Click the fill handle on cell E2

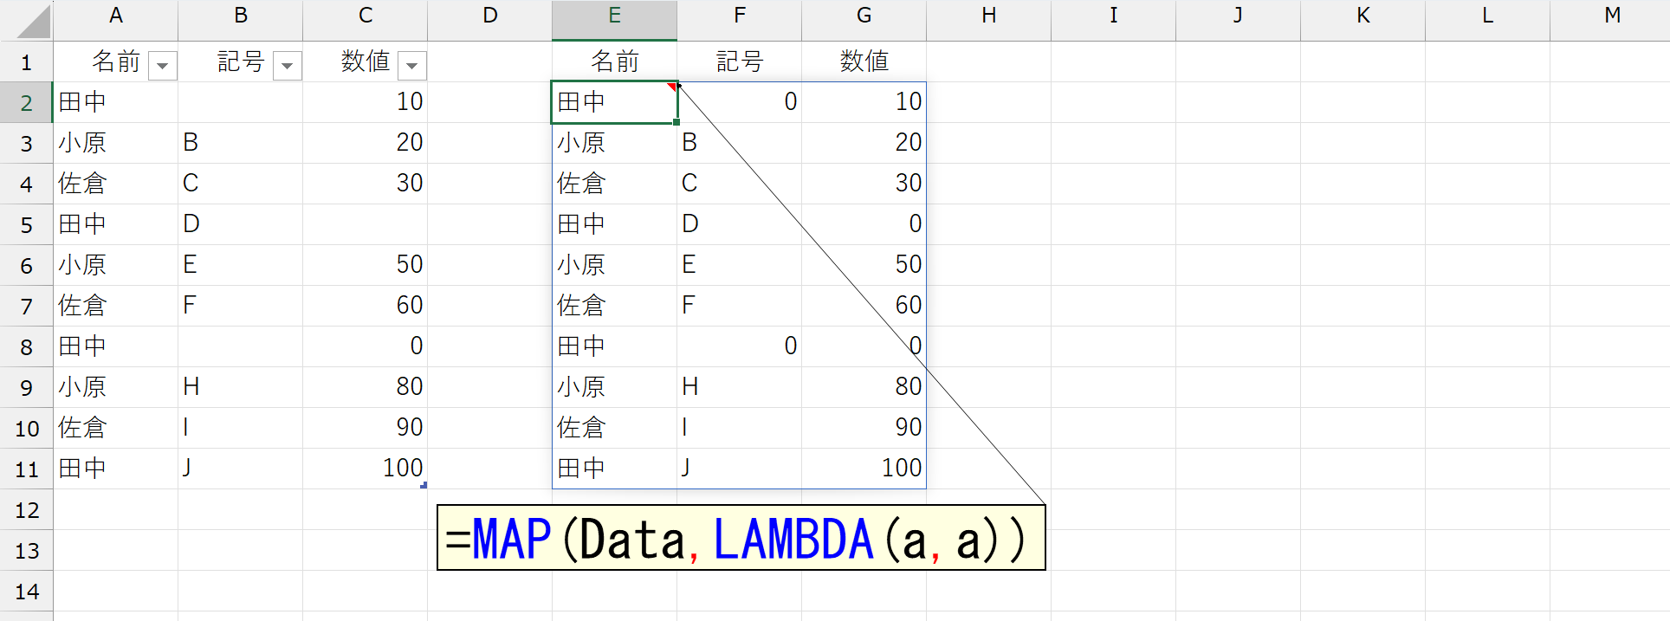click(x=676, y=122)
